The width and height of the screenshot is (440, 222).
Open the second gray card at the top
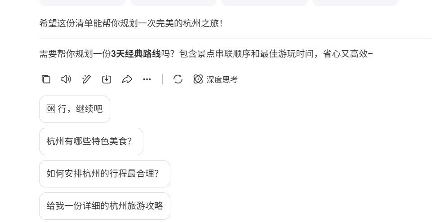[x=173, y=3]
